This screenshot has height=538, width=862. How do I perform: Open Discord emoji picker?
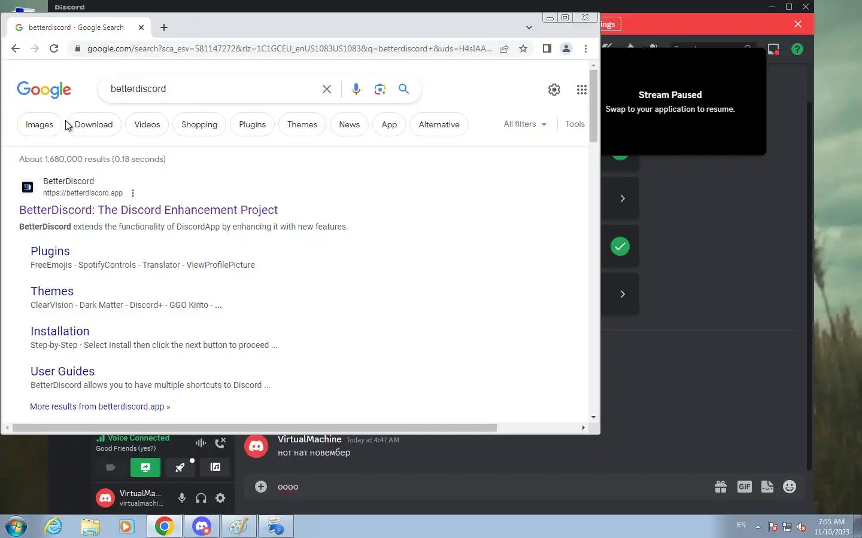pos(790,487)
